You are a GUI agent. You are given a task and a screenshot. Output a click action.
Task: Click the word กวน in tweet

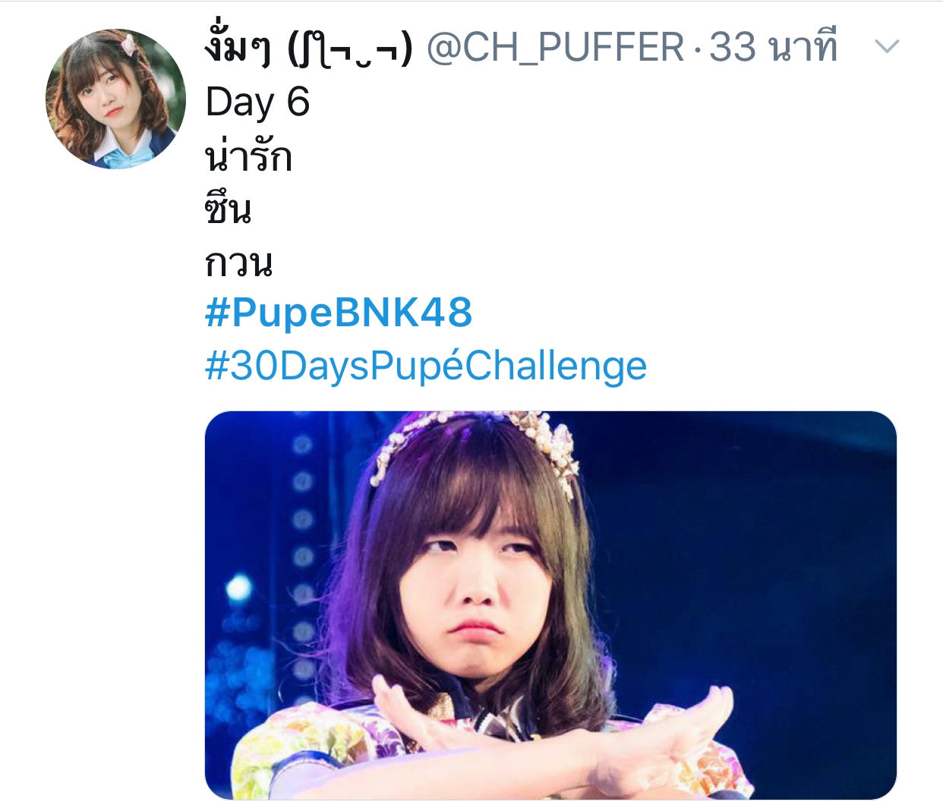tap(238, 263)
